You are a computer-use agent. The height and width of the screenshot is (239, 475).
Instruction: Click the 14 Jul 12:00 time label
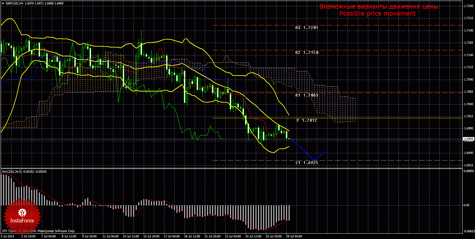pos(131,237)
